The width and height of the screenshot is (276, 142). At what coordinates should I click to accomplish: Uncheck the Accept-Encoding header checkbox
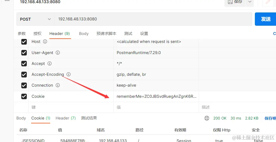click(24, 74)
